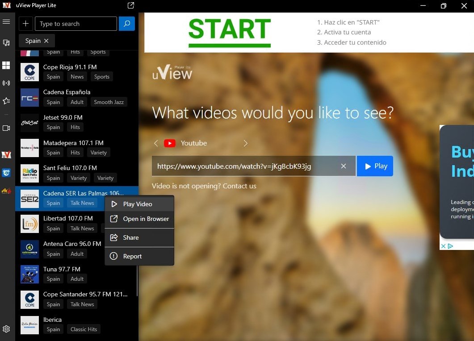Click the Type to search field
474x341 pixels.
coord(76,24)
